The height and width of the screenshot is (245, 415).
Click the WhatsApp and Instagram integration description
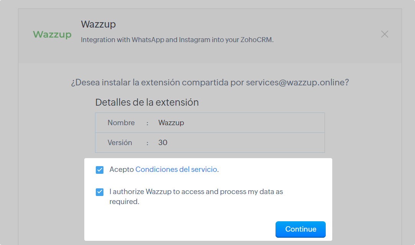pyautogui.click(x=177, y=40)
